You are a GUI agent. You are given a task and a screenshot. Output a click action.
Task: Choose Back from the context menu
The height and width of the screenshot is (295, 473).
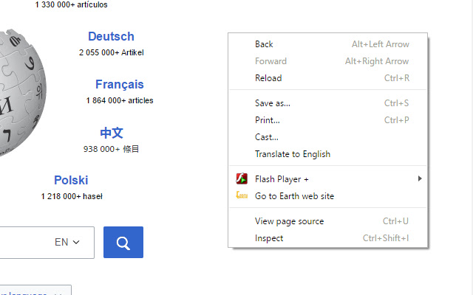328,44
